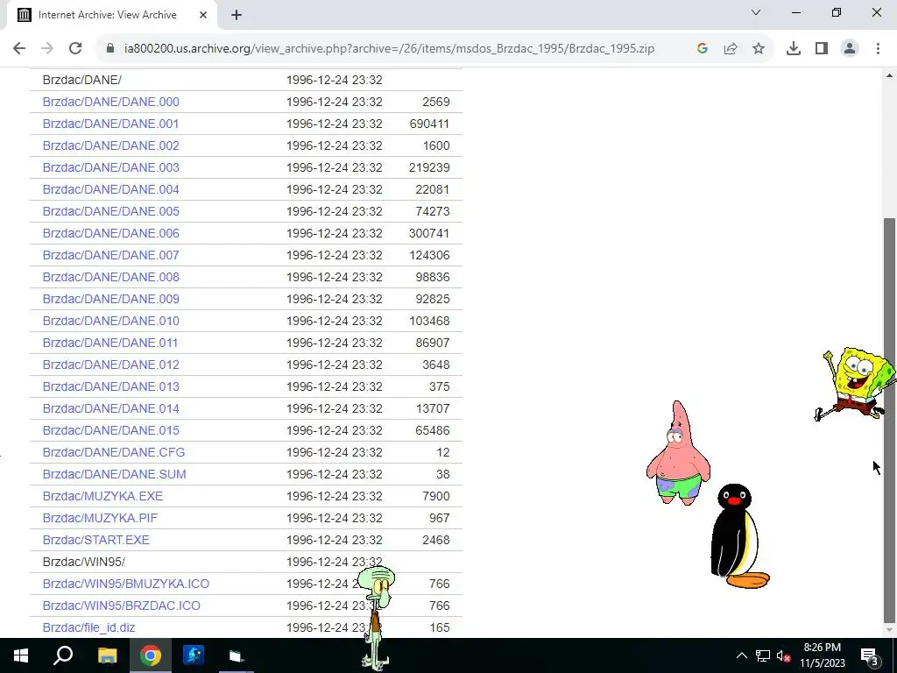Select the Brzdac/WIN95/ folder row text
This screenshot has height=673, width=897.
84,562
